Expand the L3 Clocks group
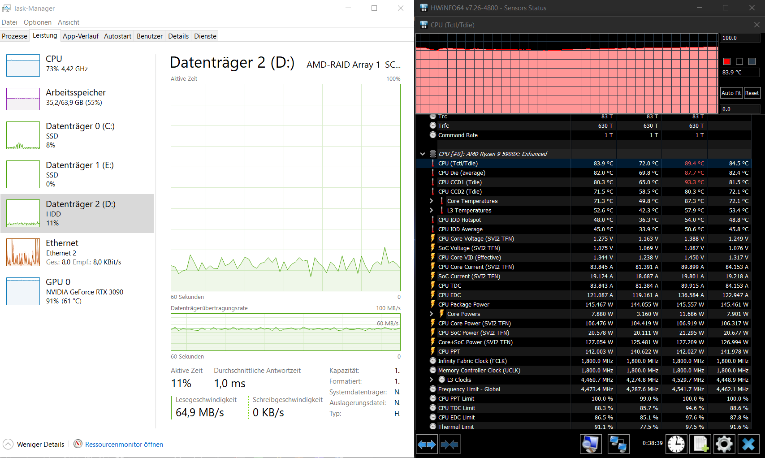The image size is (765, 458). tap(432, 380)
